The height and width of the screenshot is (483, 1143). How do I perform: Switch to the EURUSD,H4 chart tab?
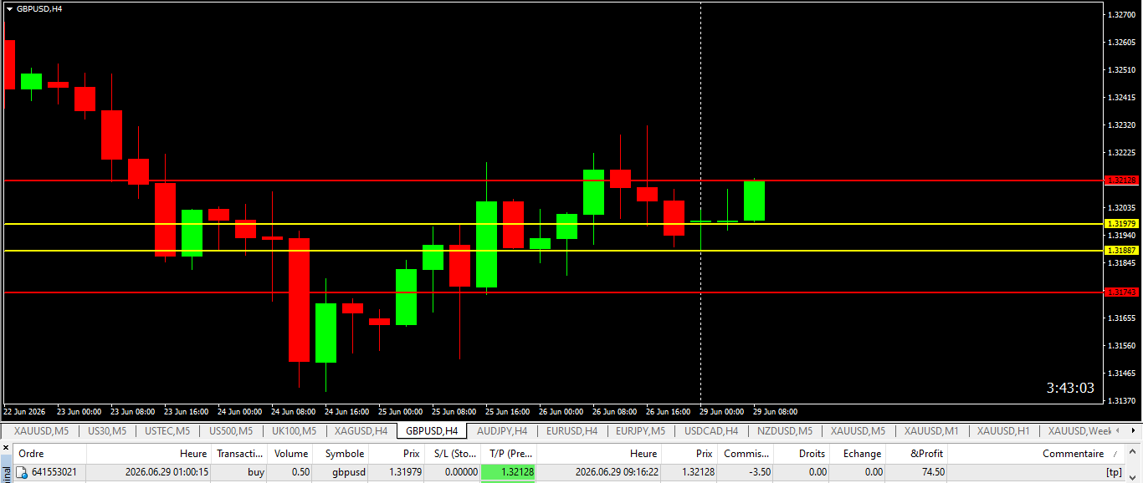571,431
